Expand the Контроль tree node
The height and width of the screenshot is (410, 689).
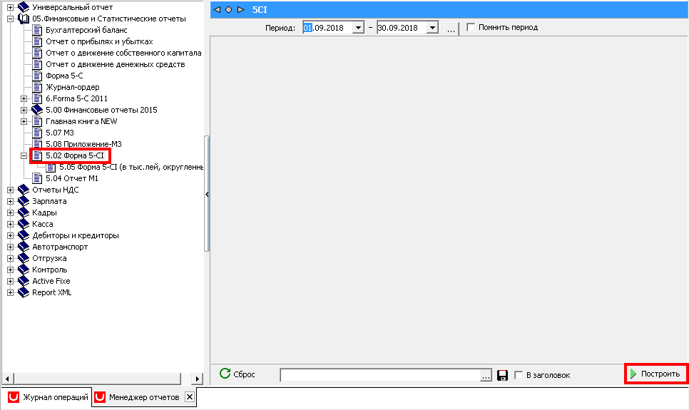tap(10, 270)
